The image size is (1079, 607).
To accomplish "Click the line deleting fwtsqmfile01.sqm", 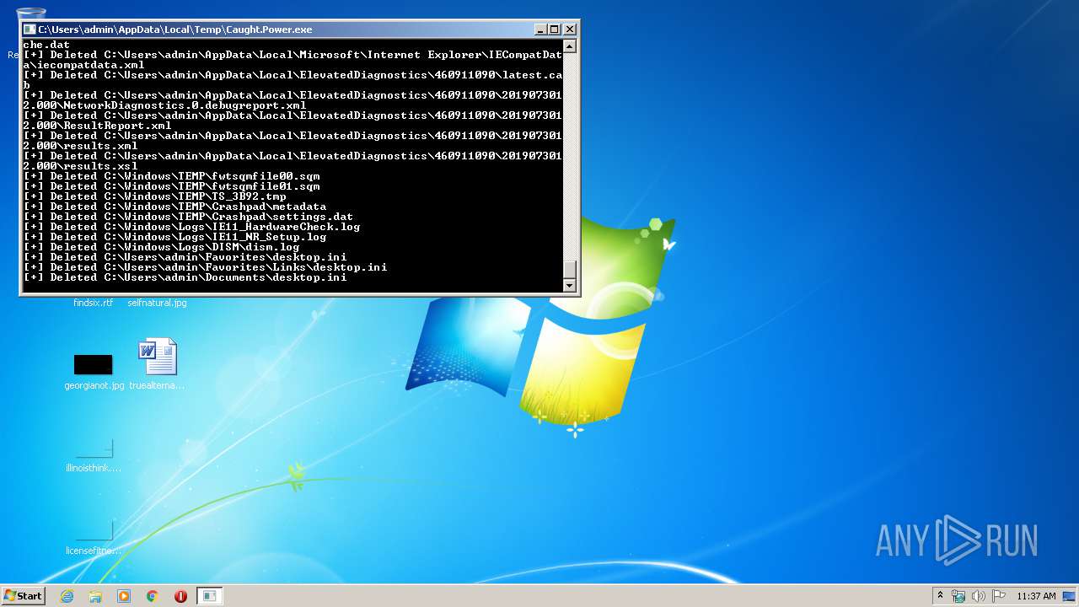I will pos(171,186).
